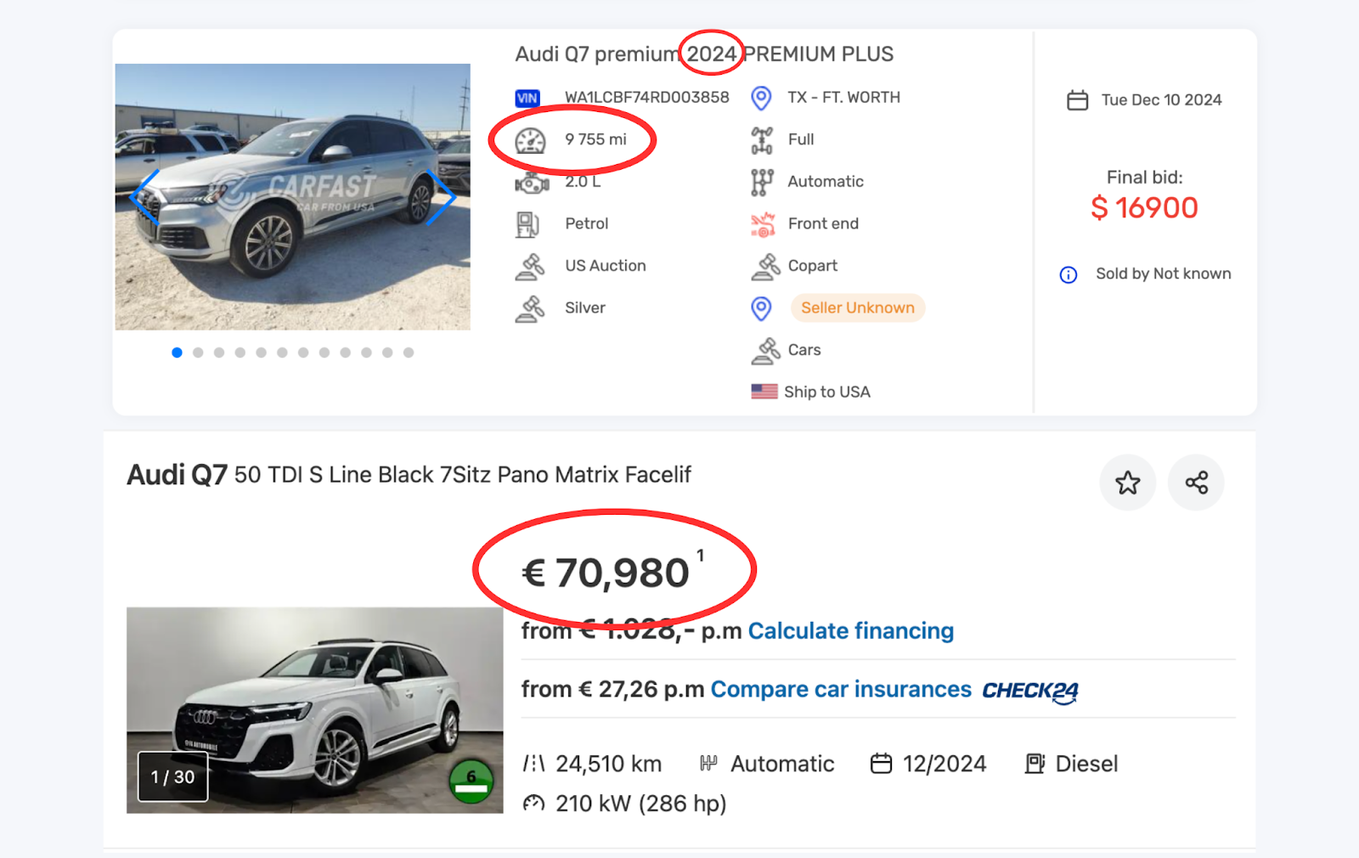Click the green emission sticker badge on the white Audi photo

pyautogui.click(x=471, y=782)
